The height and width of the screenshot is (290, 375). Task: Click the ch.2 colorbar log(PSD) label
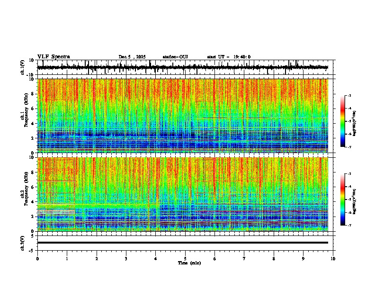[x=355, y=201]
